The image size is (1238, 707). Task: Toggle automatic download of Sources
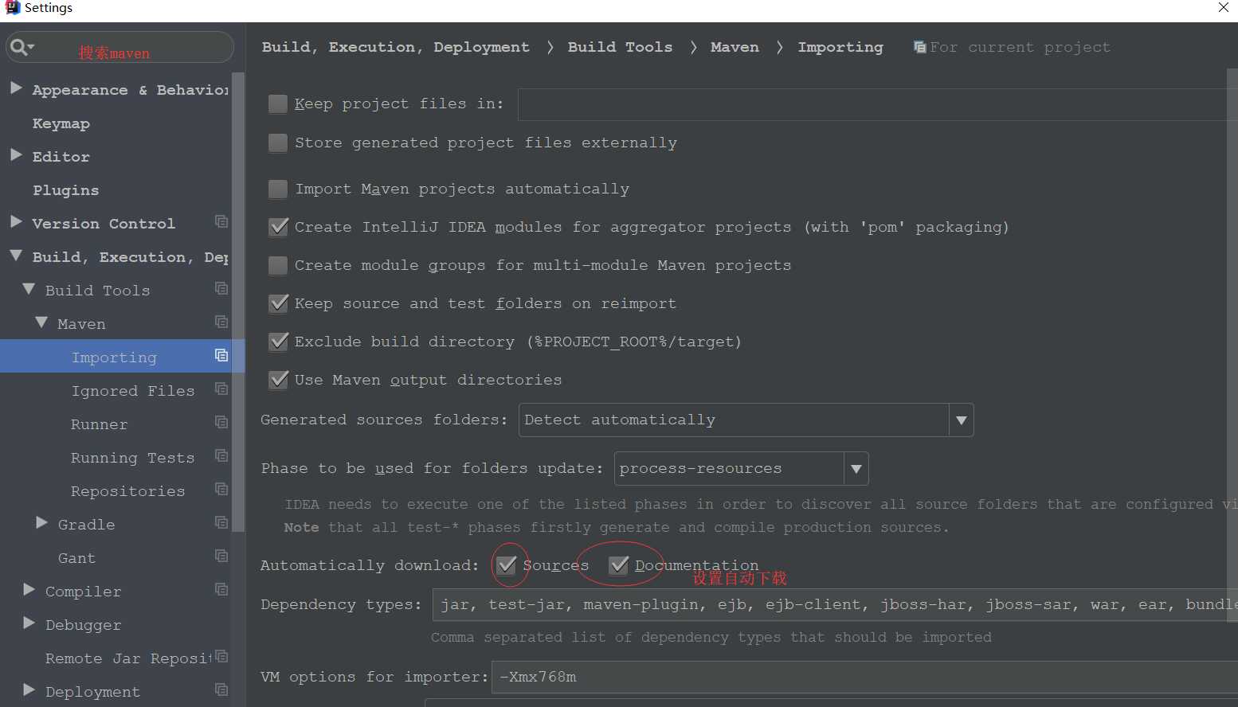click(507, 565)
